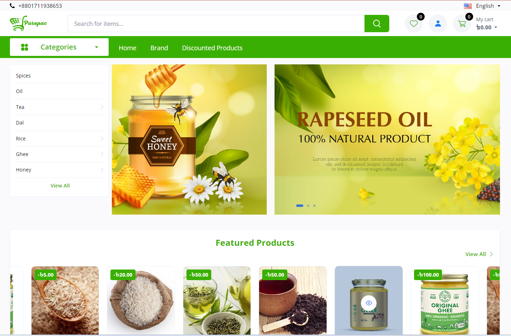Click View All under the categories list
The width and height of the screenshot is (511, 336).
click(x=60, y=186)
